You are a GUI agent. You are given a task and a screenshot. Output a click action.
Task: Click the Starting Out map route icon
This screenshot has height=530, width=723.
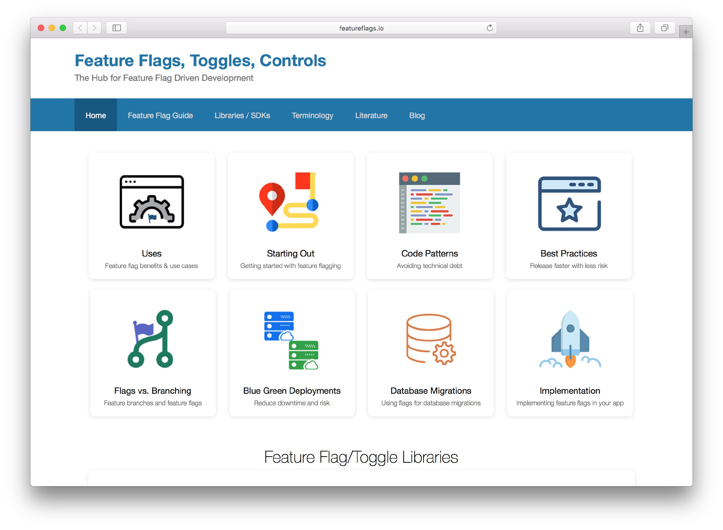[289, 202]
